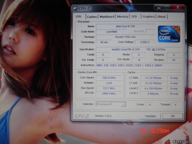Switch to the Caches tab
Viewport: 192px width, 144px height.
coord(92,17)
